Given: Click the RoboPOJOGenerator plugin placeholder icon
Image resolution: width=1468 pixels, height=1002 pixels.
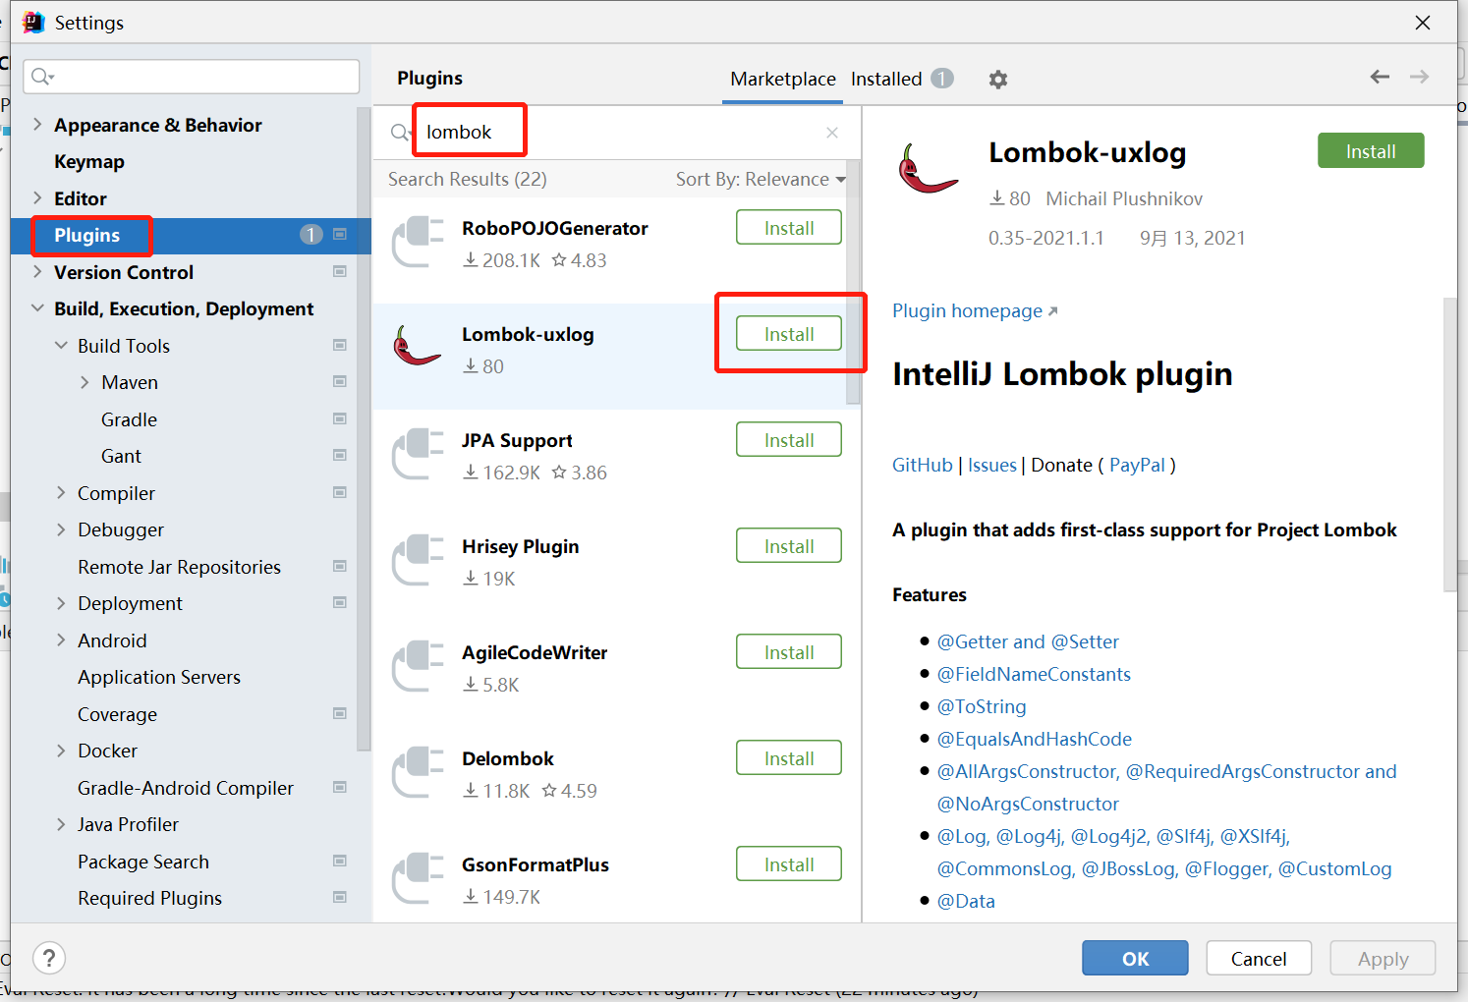Looking at the screenshot, I should (x=417, y=242).
